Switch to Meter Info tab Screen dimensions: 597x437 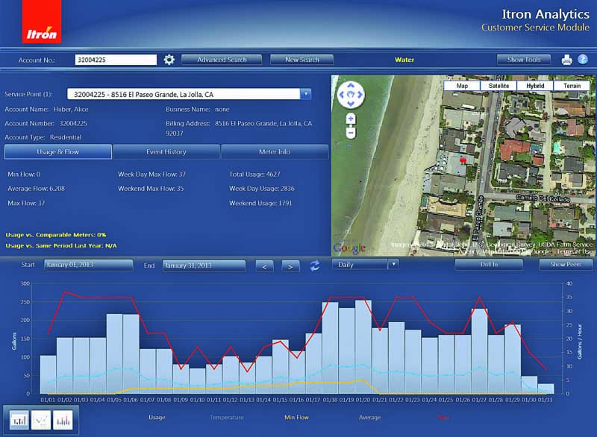point(275,151)
